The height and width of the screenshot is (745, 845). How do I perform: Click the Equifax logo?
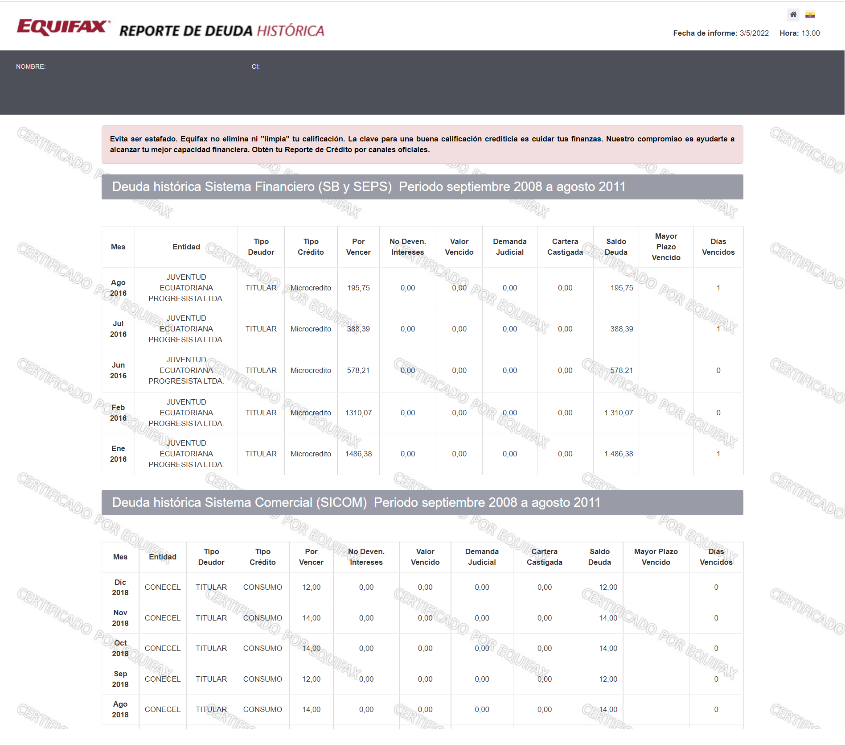pyautogui.click(x=63, y=27)
